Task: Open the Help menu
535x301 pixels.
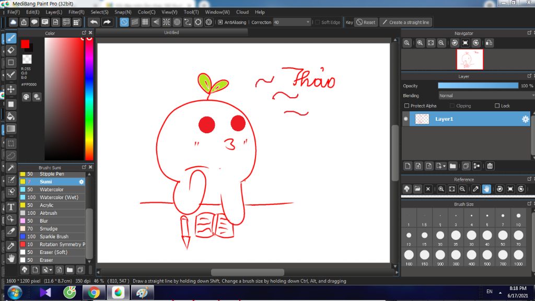Action: coord(260,12)
